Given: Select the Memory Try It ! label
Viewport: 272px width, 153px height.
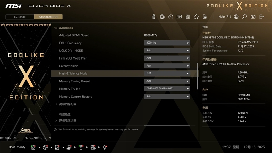Looking at the screenshot, I should coord(70,89).
